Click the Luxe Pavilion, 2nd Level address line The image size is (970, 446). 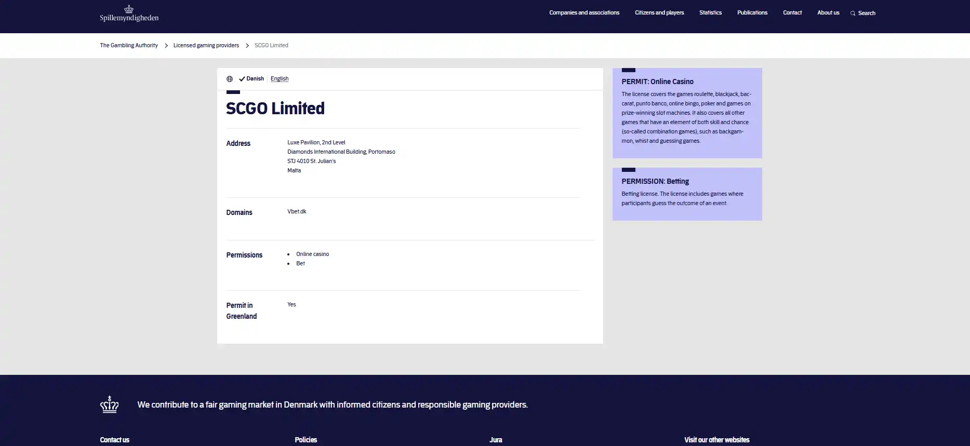pyautogui.click(x=316, y=142)
